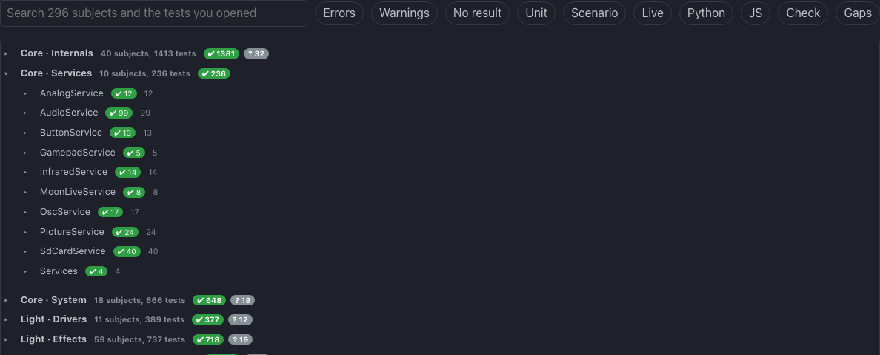Expand the MoonLiveService row arrow
This screenshot has width=880, height=355.
pyautogui.click(x=25, y=192)
